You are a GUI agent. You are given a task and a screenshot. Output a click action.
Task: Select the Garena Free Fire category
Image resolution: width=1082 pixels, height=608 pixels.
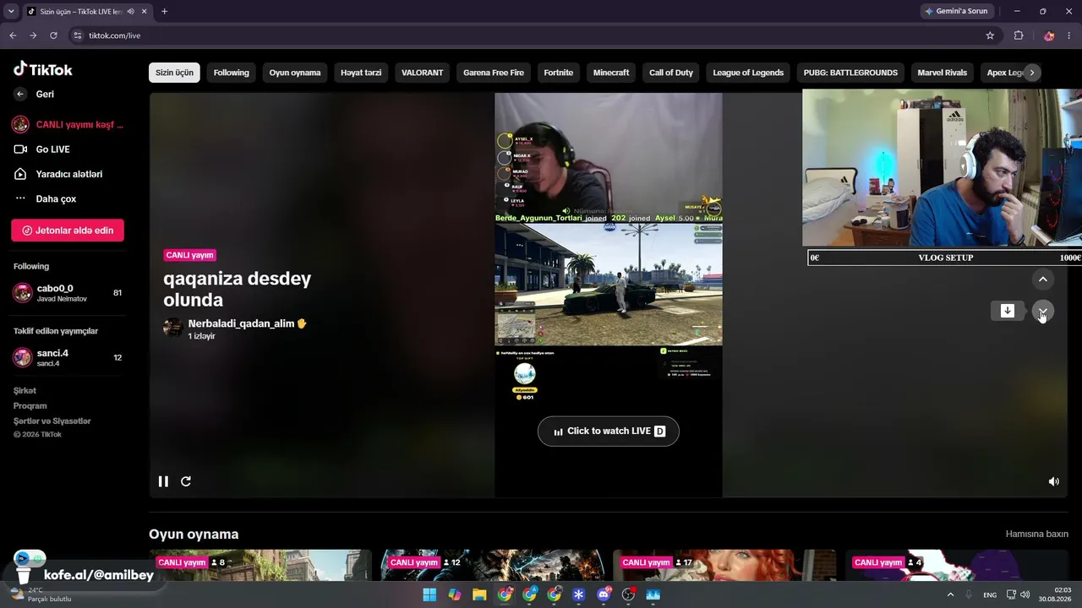coord(494,73)
